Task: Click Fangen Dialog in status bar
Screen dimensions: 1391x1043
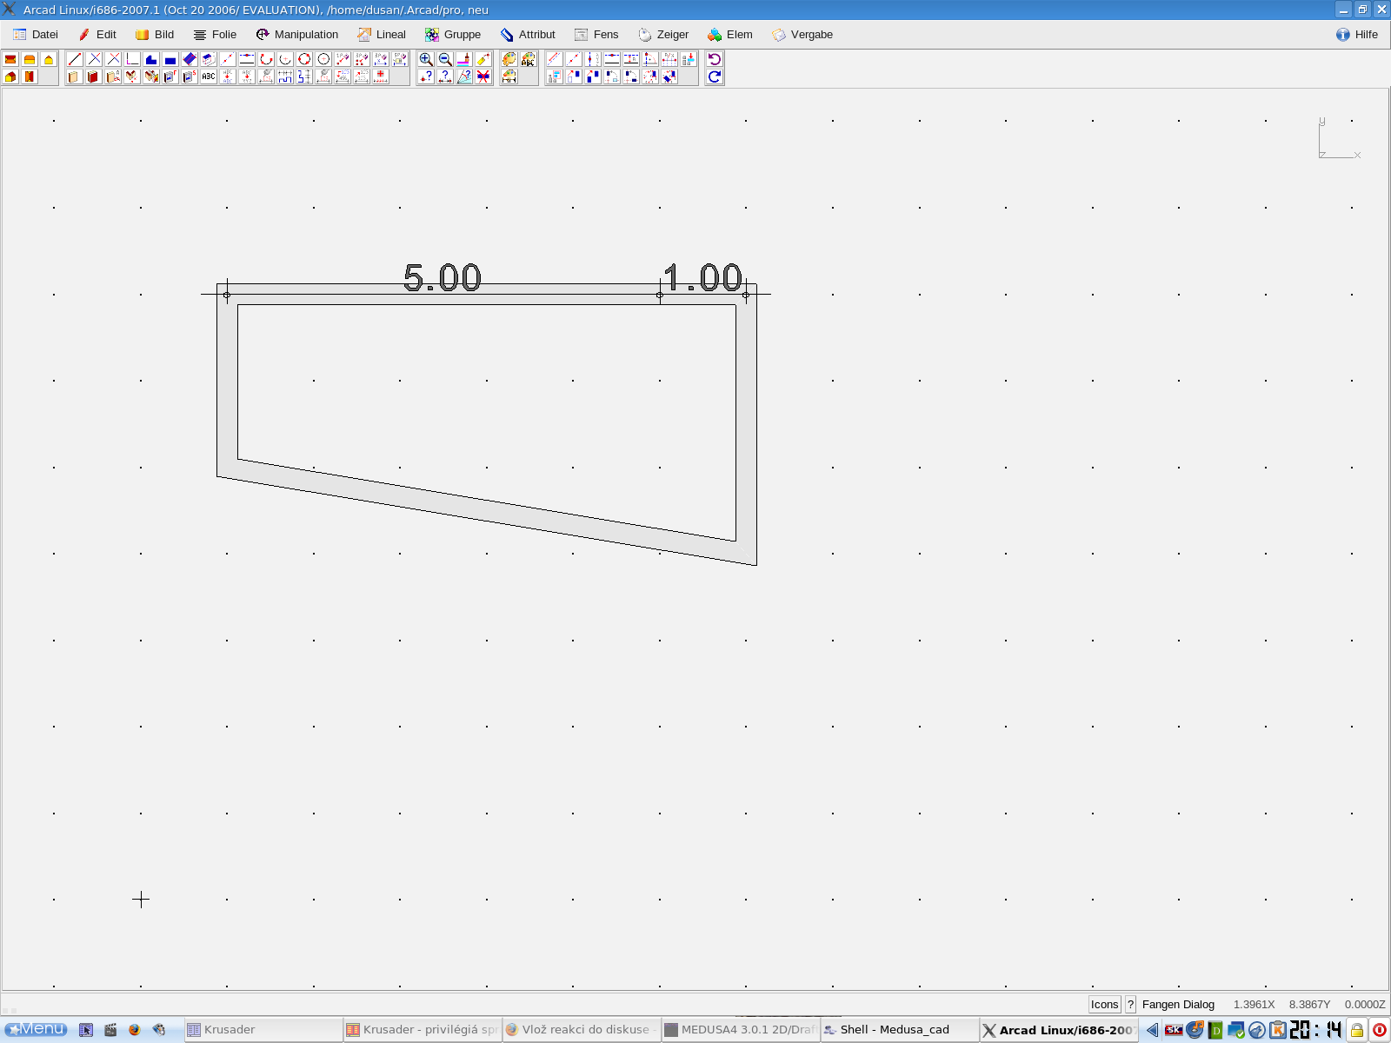Action: pyautogui.click(x=1178, y=1004)
